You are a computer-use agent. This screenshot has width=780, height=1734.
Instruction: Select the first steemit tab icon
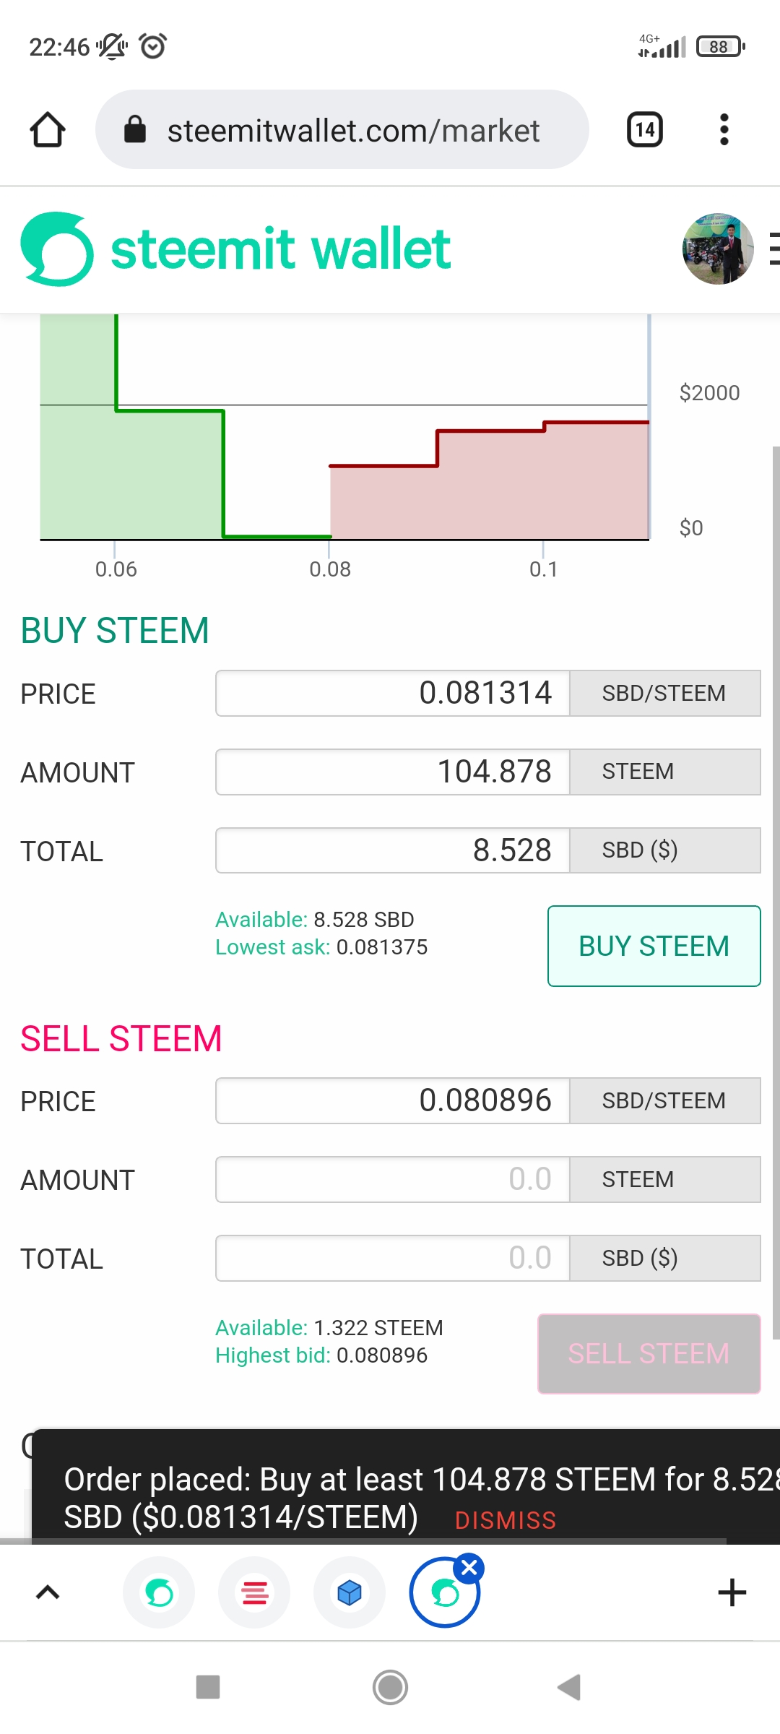[159, 1592]
